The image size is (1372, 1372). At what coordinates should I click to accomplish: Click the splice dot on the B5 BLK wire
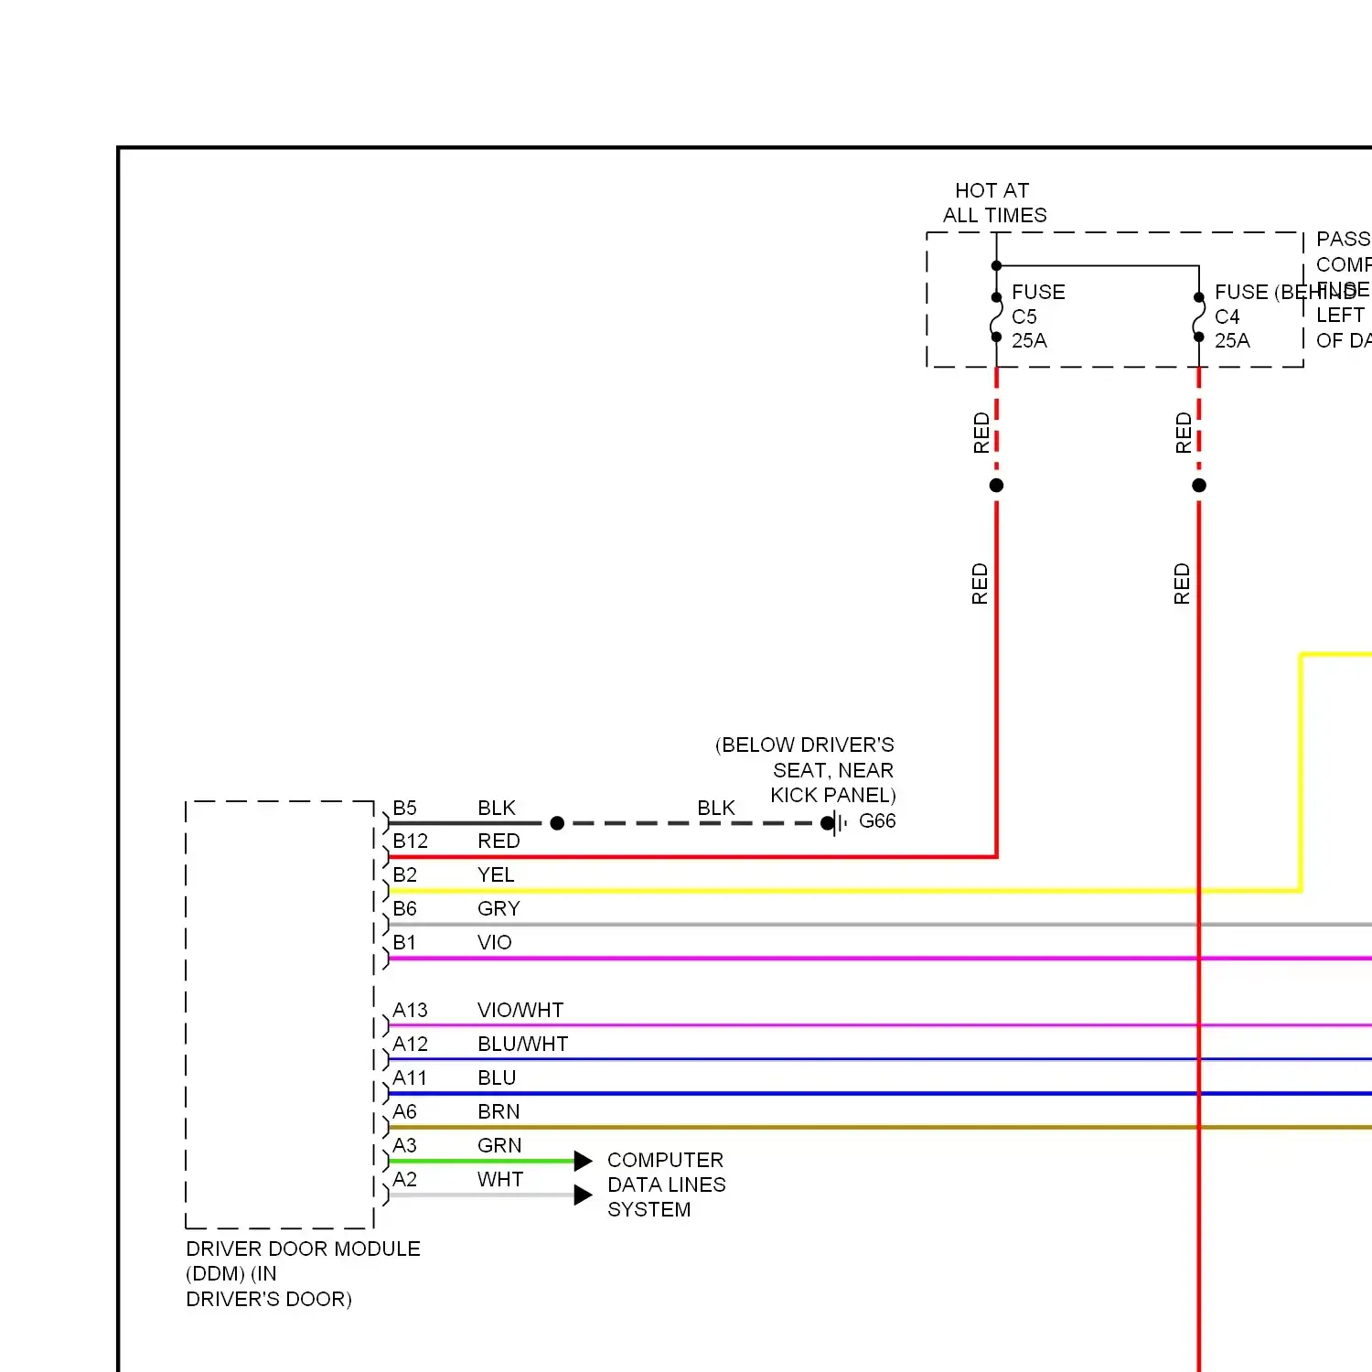557,823
